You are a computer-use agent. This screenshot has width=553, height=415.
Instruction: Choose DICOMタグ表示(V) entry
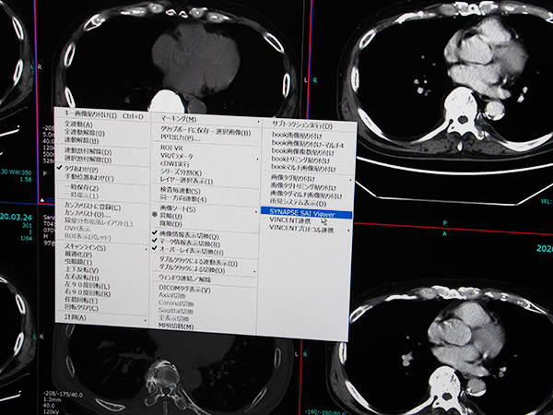[184, 291]
